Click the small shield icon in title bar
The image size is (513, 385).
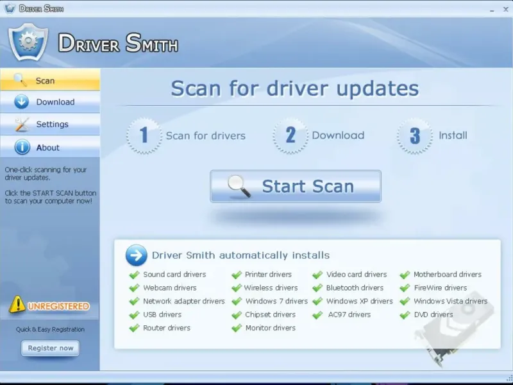10,8
